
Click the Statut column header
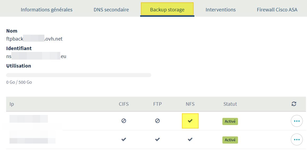tap(230, 104)
